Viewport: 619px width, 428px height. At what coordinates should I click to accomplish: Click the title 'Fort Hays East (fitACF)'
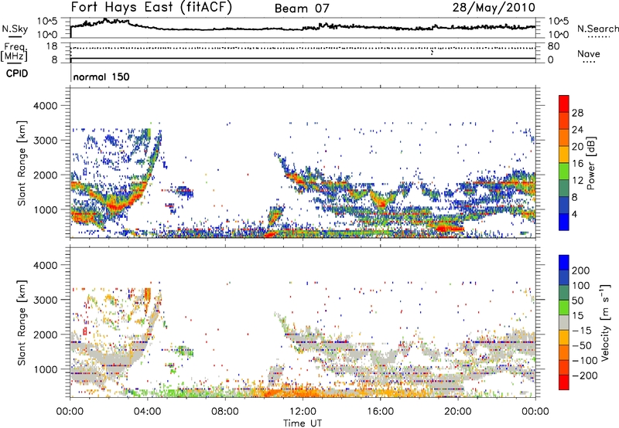coord(151,7)
